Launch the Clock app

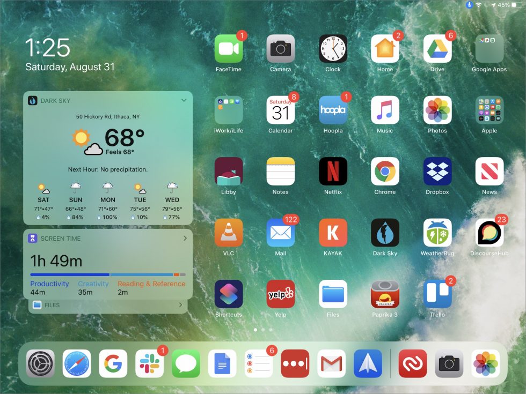333,49
